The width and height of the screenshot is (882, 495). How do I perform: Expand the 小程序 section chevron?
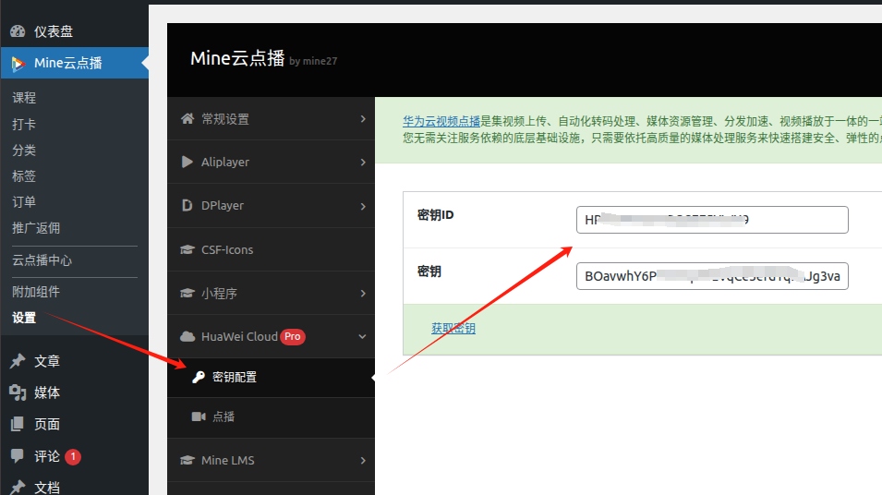(363, 293)
